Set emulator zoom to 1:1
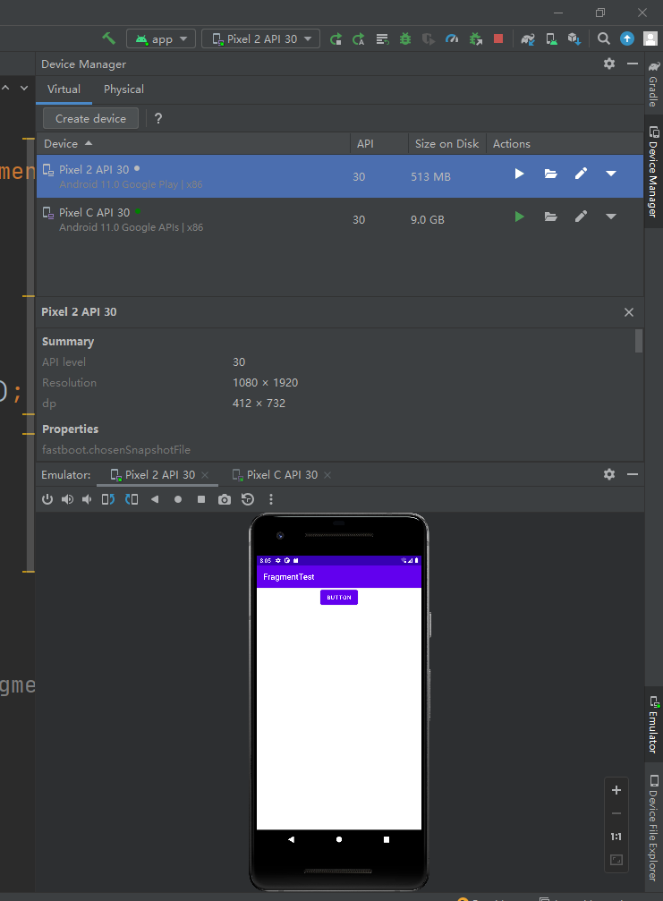This screenshot has height=901, width=663. (x=616, y=837)
